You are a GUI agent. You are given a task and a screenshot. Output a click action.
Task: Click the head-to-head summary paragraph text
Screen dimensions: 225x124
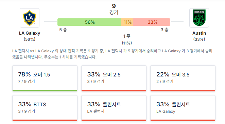click(112, 54)
